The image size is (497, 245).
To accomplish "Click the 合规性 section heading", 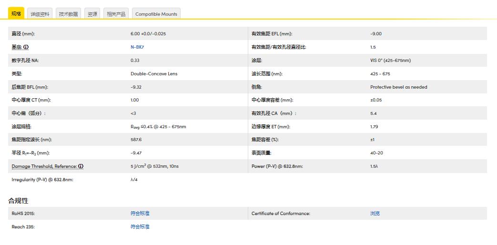I will tap(18, 201).
